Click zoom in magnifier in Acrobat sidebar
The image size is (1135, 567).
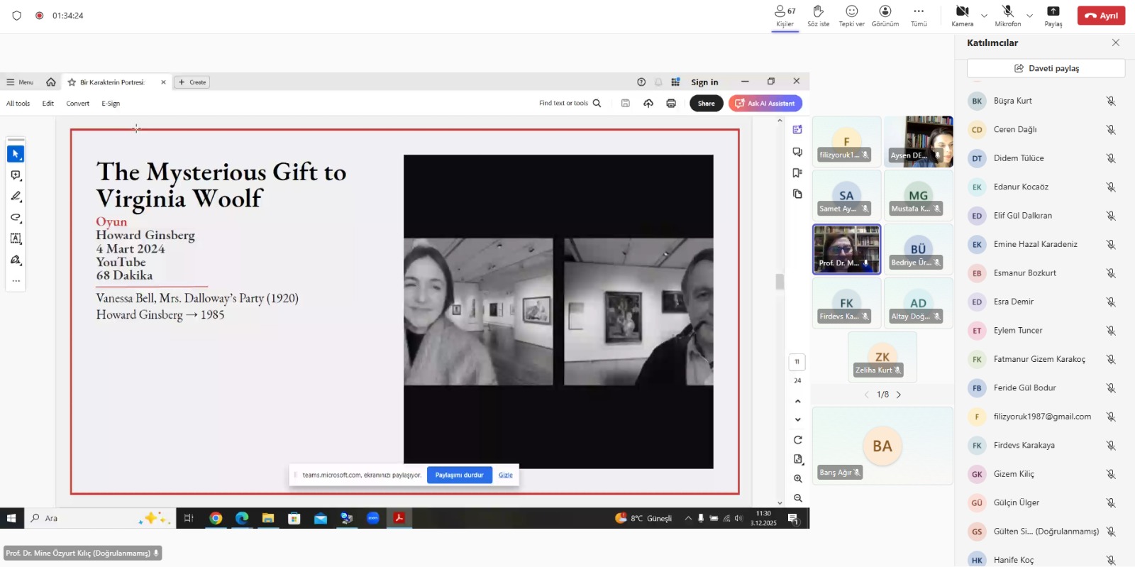[x=798, y=479]
